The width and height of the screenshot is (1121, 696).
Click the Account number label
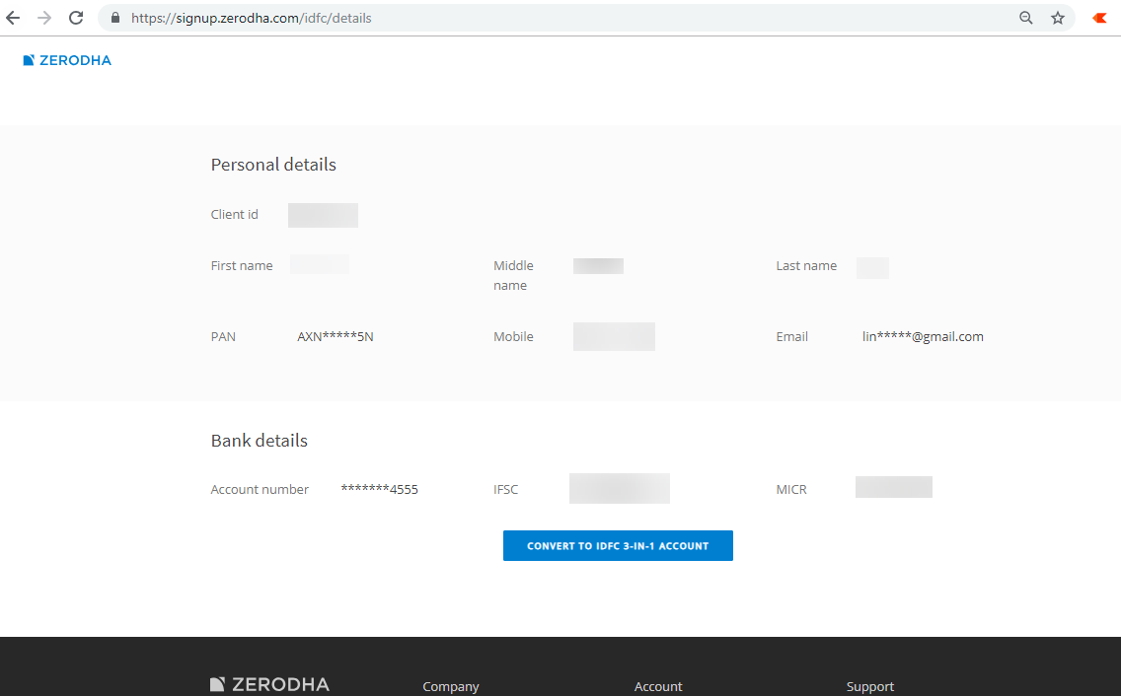[260, 490]
